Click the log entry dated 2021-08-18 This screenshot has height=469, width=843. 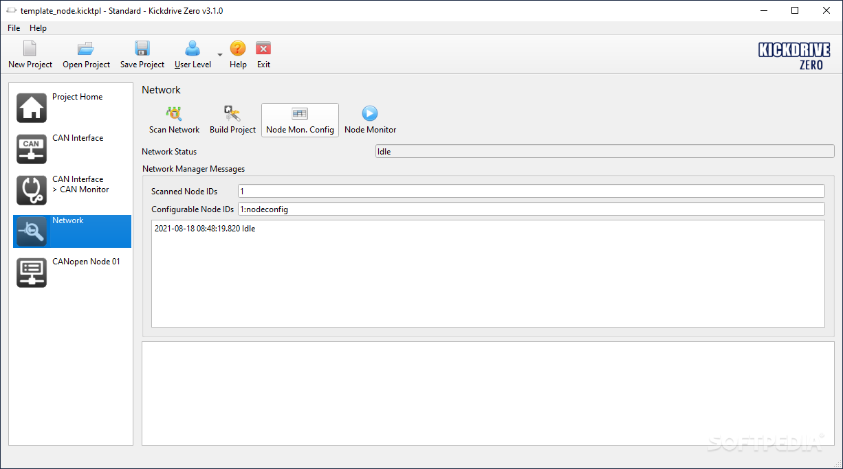[x=205, y=229]
